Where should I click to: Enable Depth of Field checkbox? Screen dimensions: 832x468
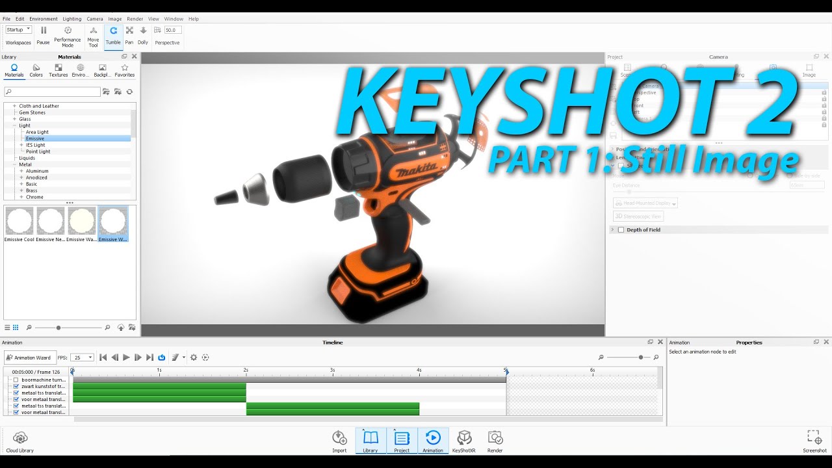(621, 230)
